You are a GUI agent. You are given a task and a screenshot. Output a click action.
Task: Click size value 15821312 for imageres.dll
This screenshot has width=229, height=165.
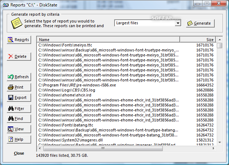205,140
